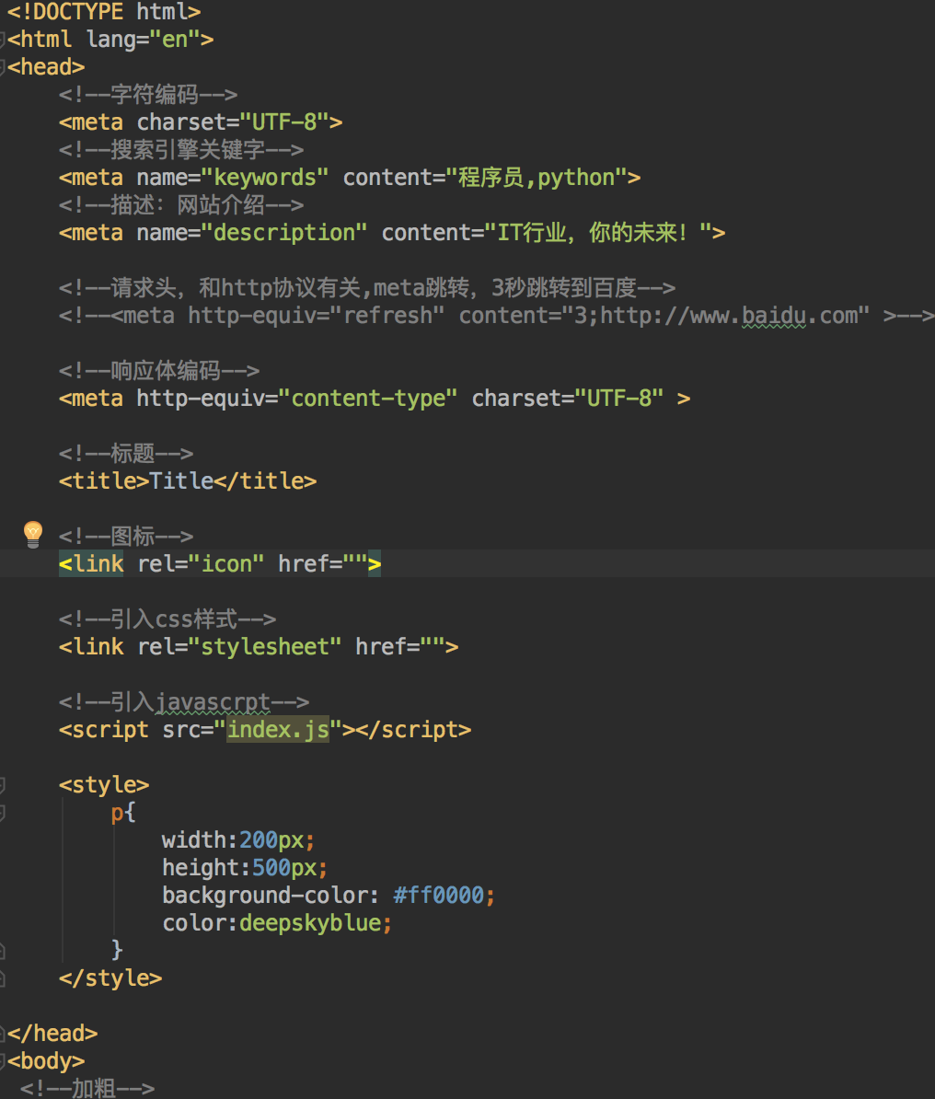Click the highlighted index.js file reference

coord(278,730)
